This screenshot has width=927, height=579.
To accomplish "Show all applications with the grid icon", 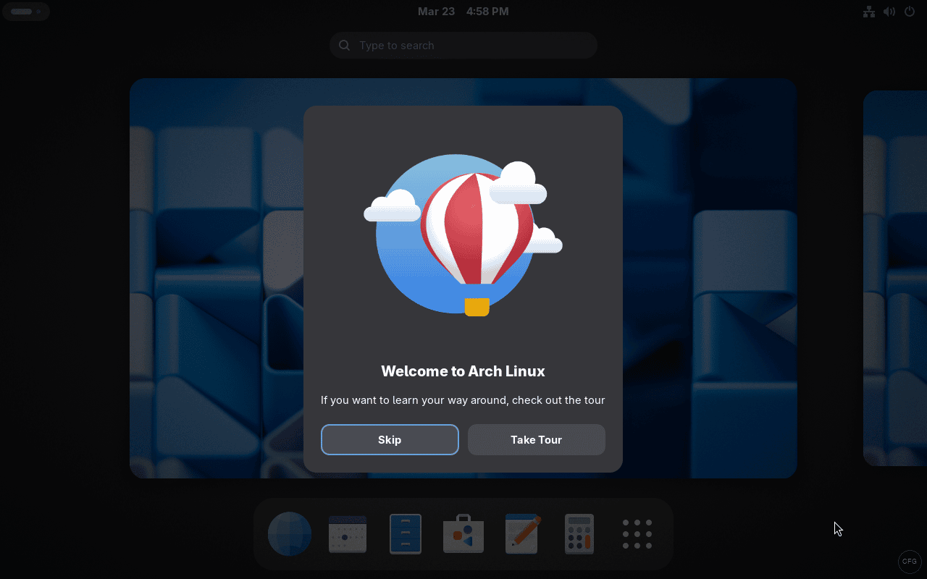I will [x=637, y=533].
